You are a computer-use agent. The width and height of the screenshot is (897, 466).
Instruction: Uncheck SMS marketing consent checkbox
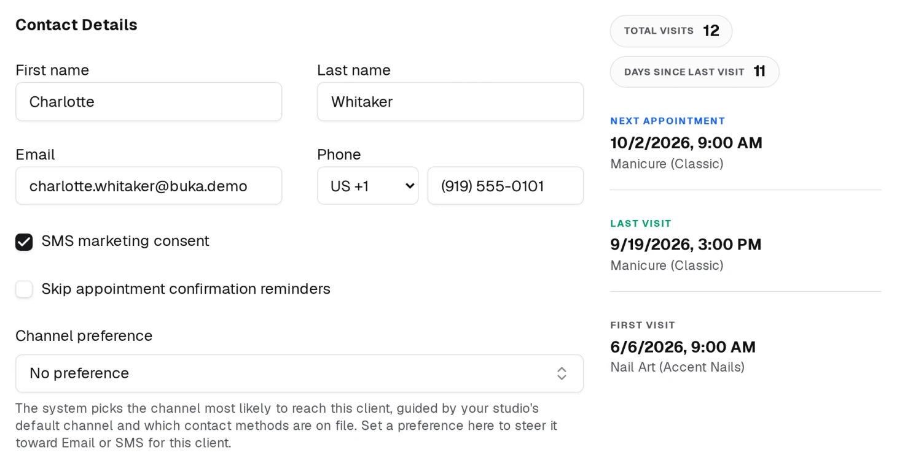click(x=24, y=242)
